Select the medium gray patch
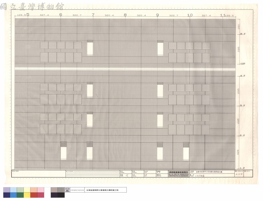This screenshot has width=263, height=201. click(61, 190)
